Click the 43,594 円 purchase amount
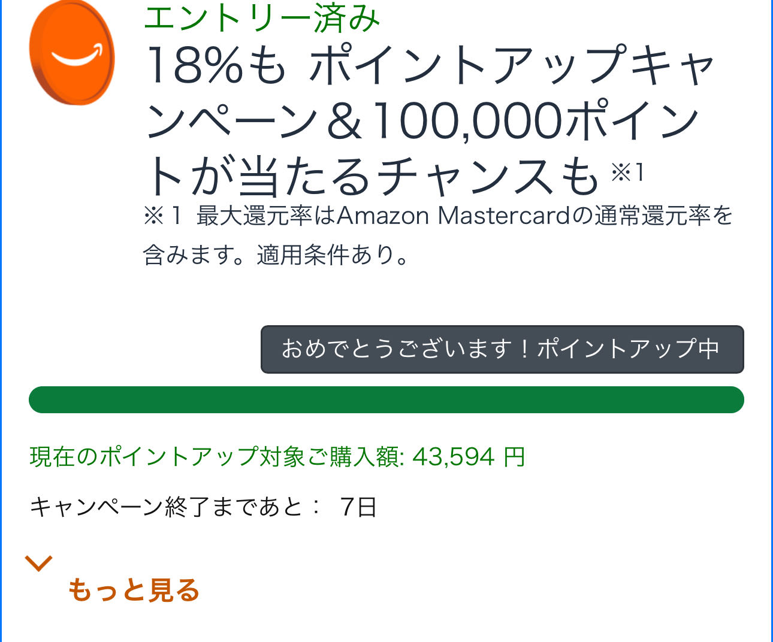Image resolution: width=773 pixels, height=642 pixels. coord(469,457)
